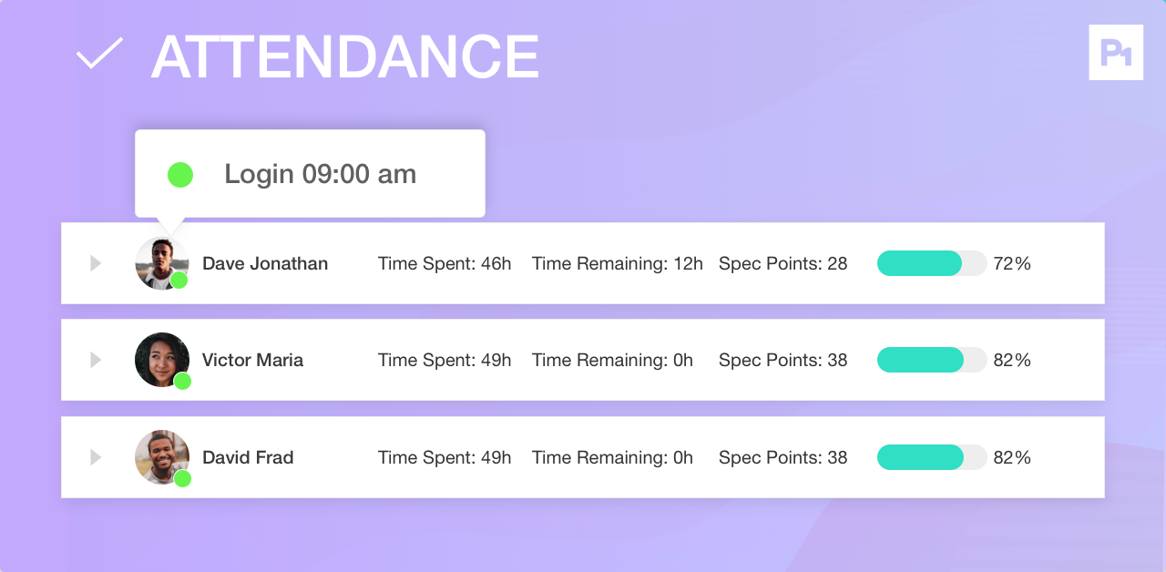
Task: Expand the Victor Maria row
Action: pyautogui.click(x=96, y=360)
